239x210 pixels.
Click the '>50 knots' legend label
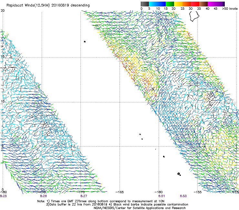point(230,9)
